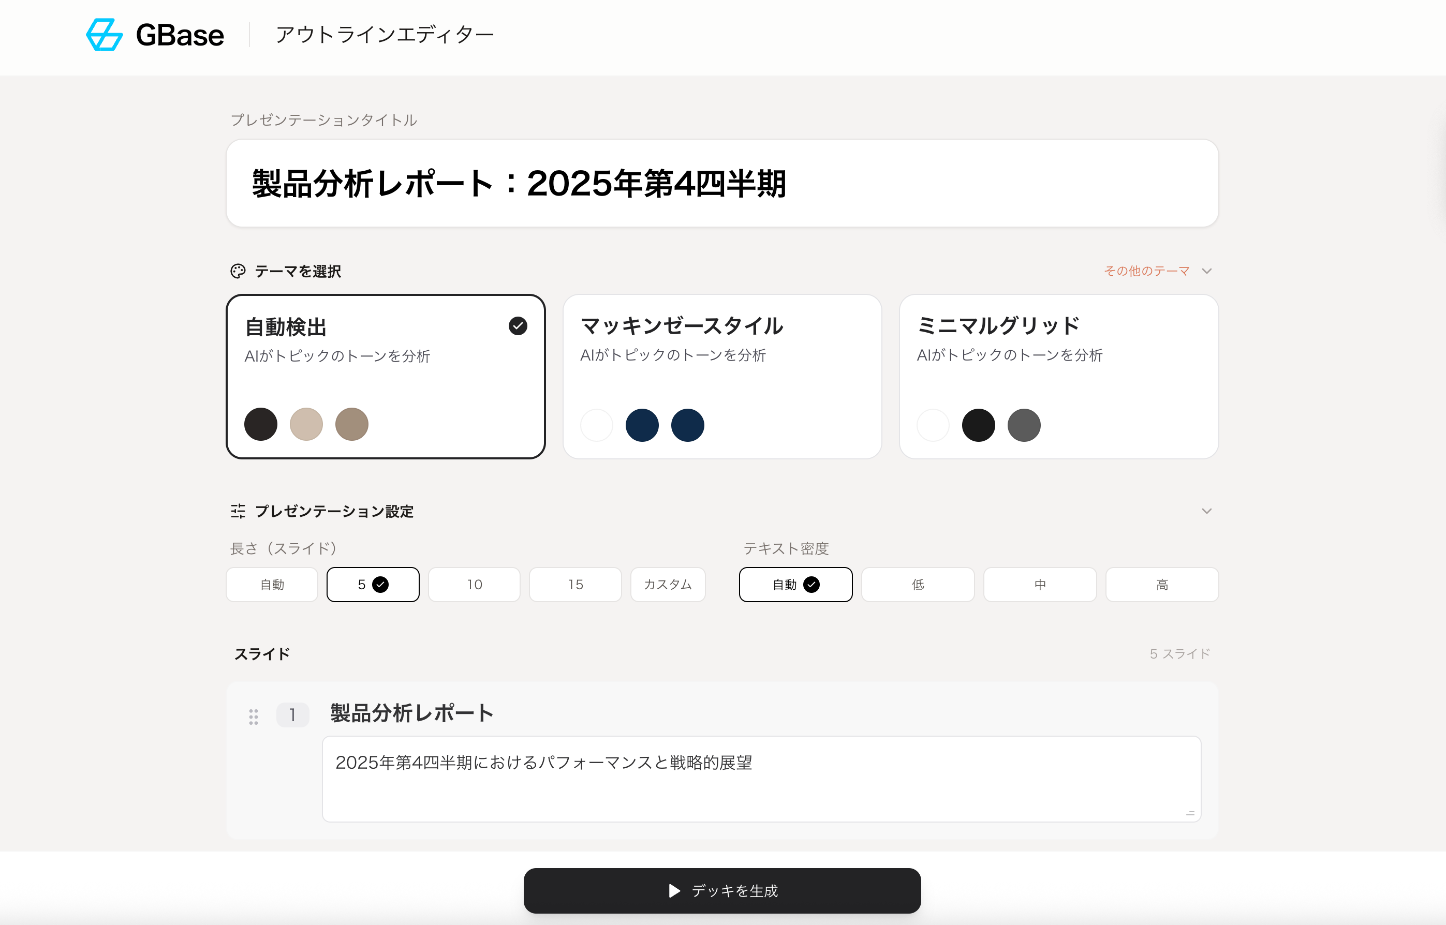Select 10 slides length option
Viewport: 1446px width, 925px height.
coord(474,585)
